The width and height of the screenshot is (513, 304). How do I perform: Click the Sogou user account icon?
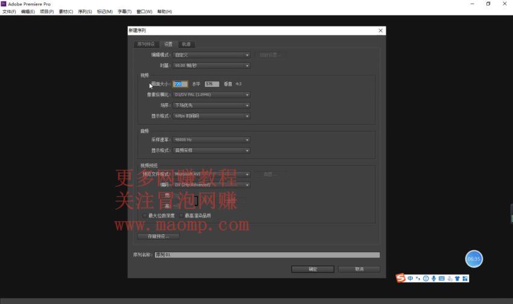click(x=450, y=279)
